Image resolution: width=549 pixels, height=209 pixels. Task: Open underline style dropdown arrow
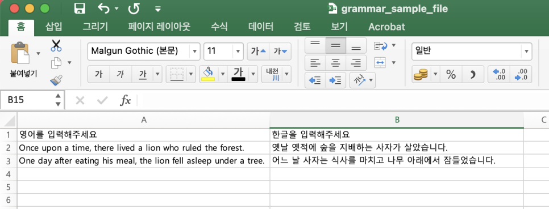[158, 74]
